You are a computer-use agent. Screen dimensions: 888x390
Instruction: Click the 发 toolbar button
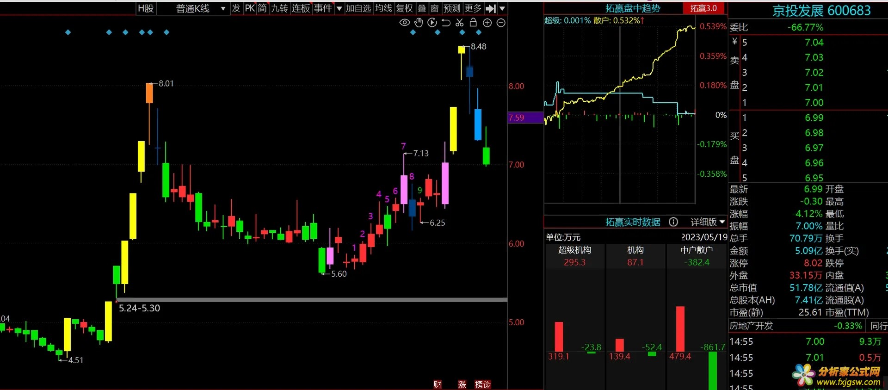click(236, 8)
